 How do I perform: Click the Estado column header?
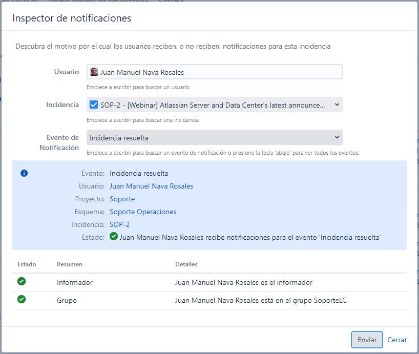pos(27,264)
